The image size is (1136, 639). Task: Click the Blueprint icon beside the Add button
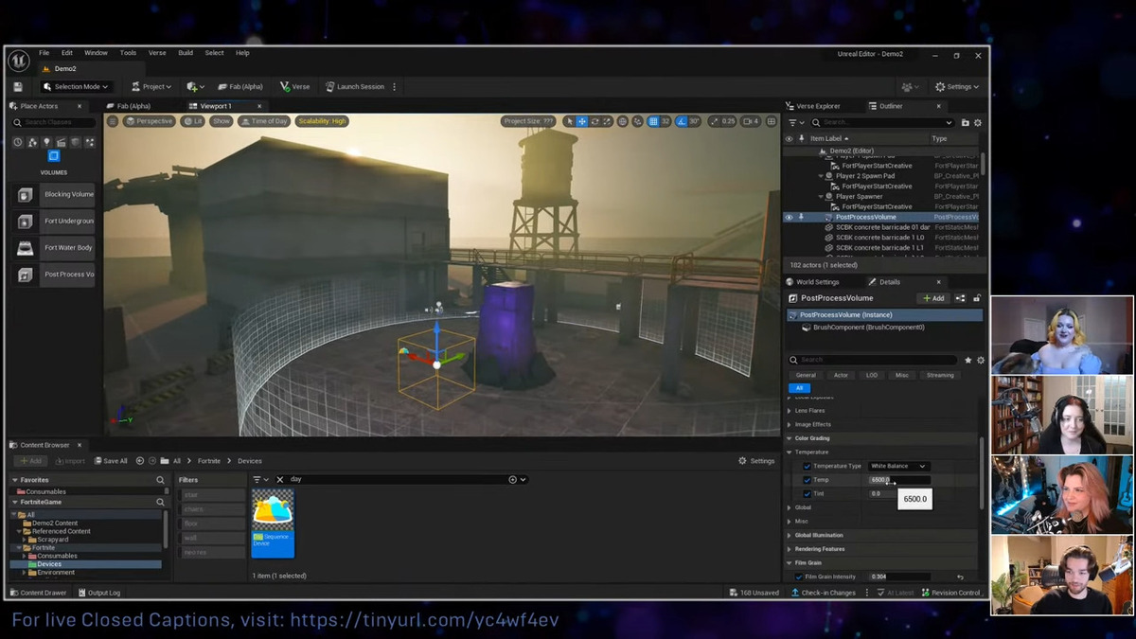[x=960, y=298]
